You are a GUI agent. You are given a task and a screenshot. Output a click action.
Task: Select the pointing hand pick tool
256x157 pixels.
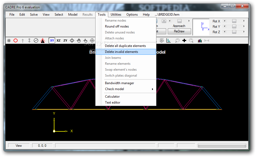click(86, 40)
